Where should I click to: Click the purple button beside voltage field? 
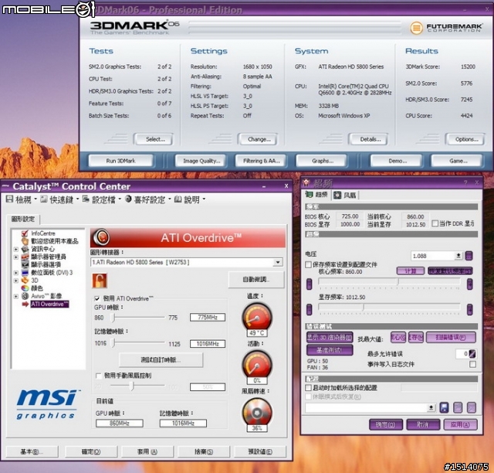(469, 256)
